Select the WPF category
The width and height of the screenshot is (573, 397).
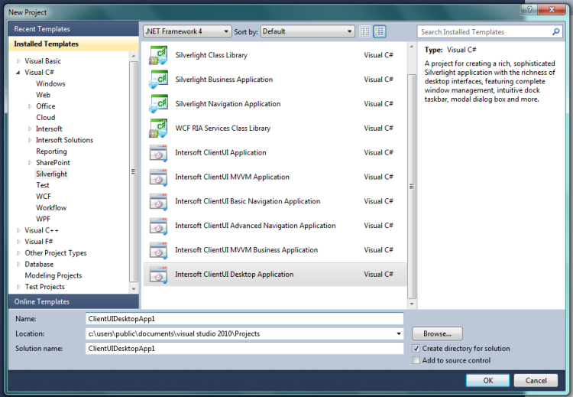43,220
